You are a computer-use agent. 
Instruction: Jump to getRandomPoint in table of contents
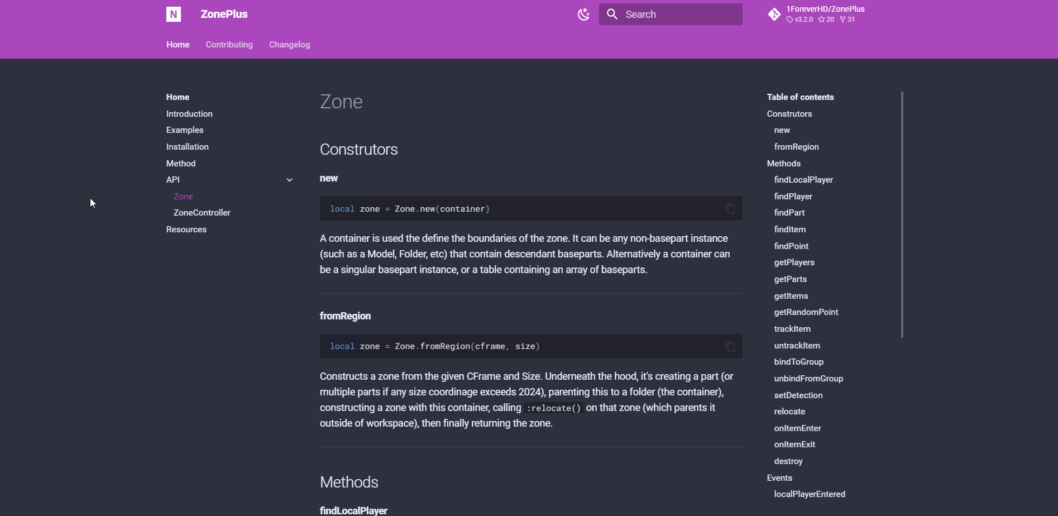tap(806, 312)
